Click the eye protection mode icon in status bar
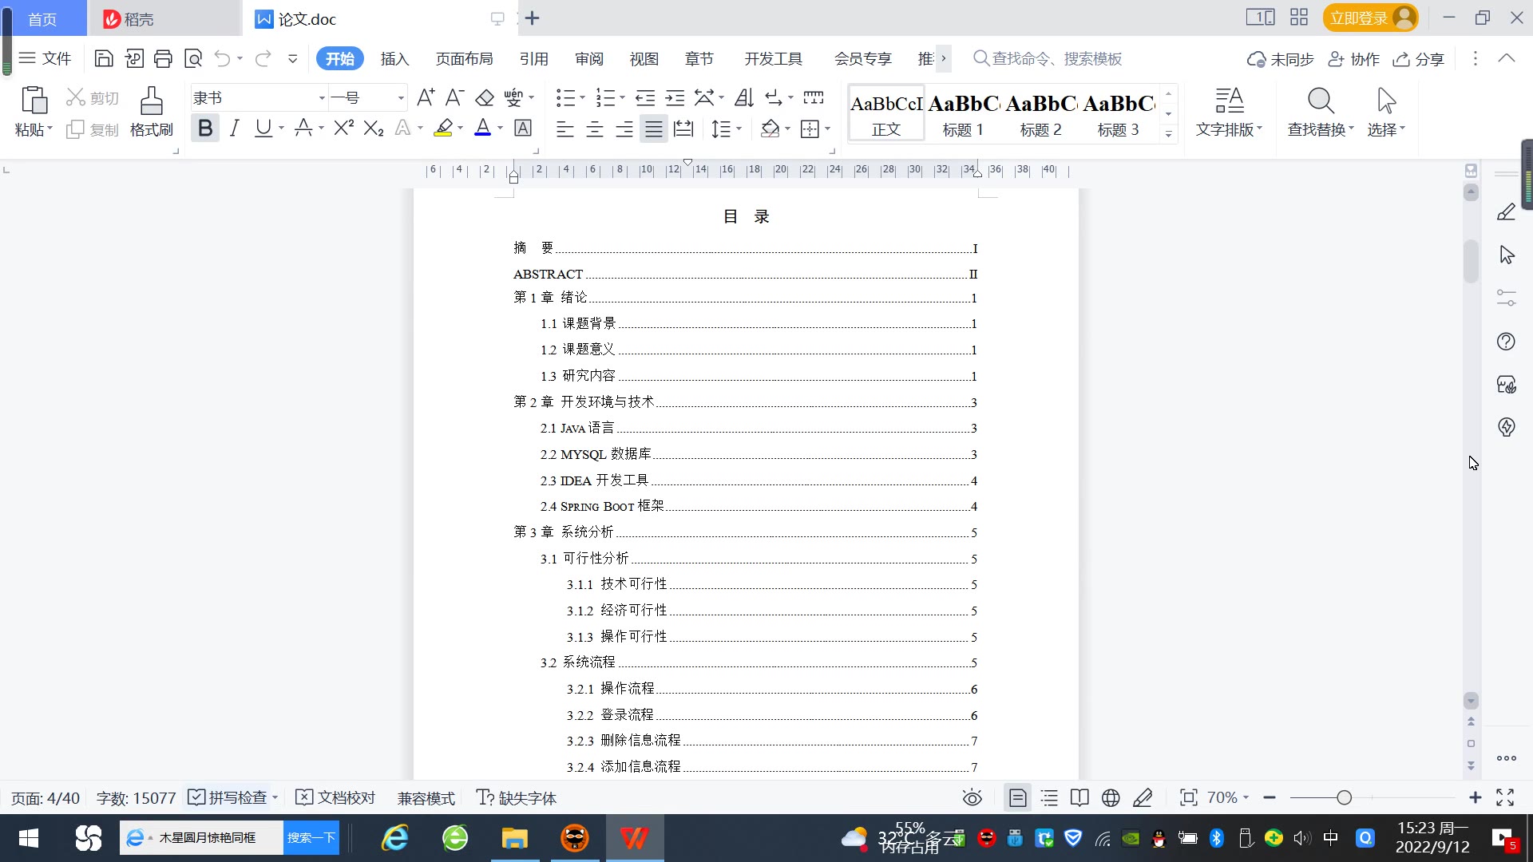Screen dimensions: 1533x862 tap(972, 797)
